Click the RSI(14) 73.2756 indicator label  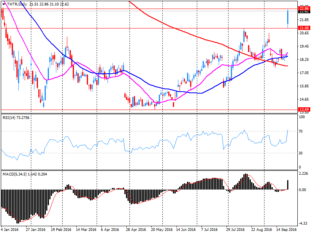[16, 118]
